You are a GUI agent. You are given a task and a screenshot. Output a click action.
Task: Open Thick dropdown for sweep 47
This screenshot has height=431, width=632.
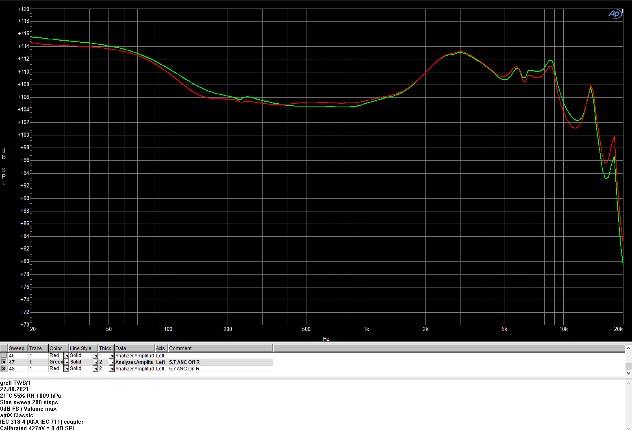[112, 362]
